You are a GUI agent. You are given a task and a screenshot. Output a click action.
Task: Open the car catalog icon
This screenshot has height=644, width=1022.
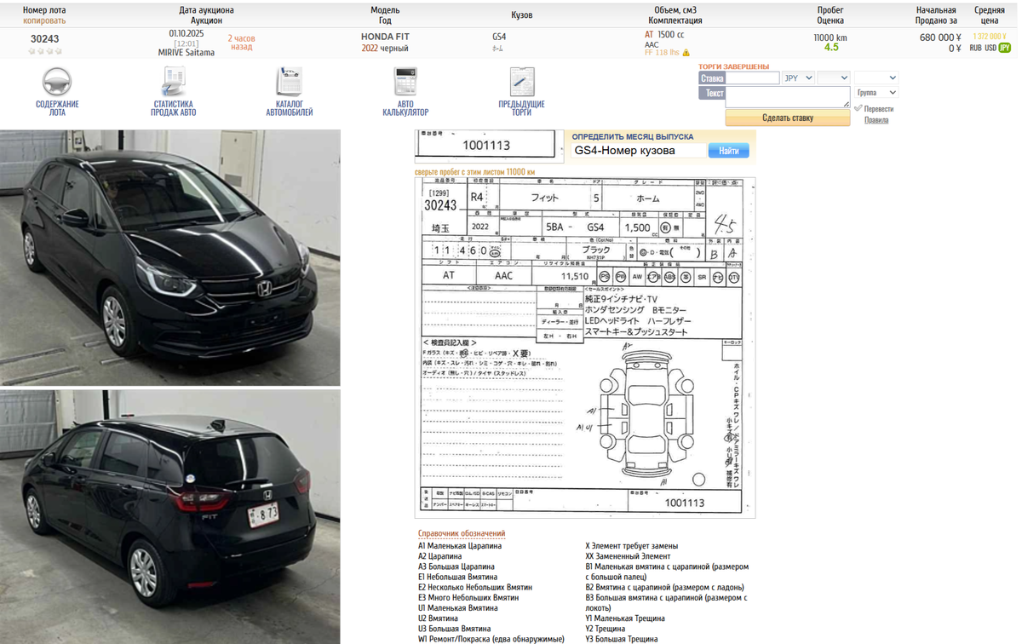289,82
